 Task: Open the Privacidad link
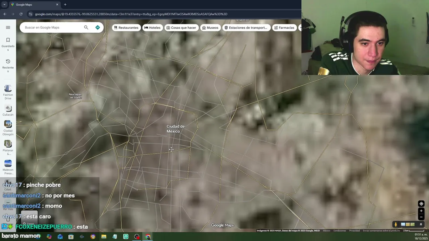coord(354,231)
